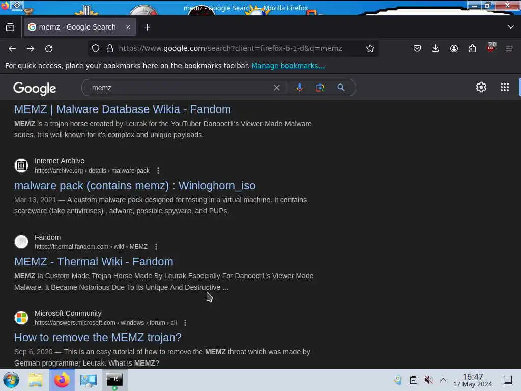The height and width of the screenshot is (391, 521).
Task: Open more options for Microsoft Community result
Action: [185, 323]
